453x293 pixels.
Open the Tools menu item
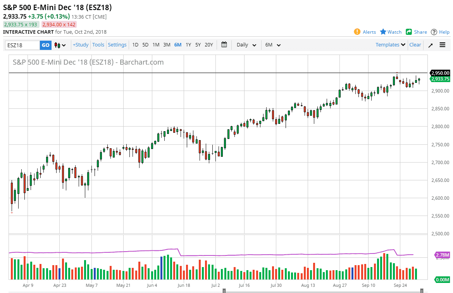tap(98, 45)
